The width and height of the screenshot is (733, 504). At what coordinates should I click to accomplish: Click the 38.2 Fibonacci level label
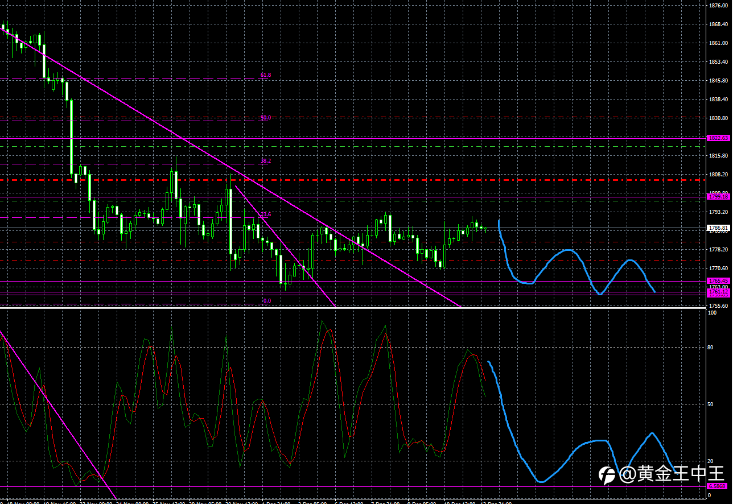[x=266, y=162]
